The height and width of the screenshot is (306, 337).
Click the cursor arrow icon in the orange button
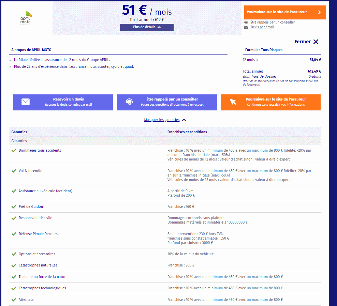(x=233, y=102)
